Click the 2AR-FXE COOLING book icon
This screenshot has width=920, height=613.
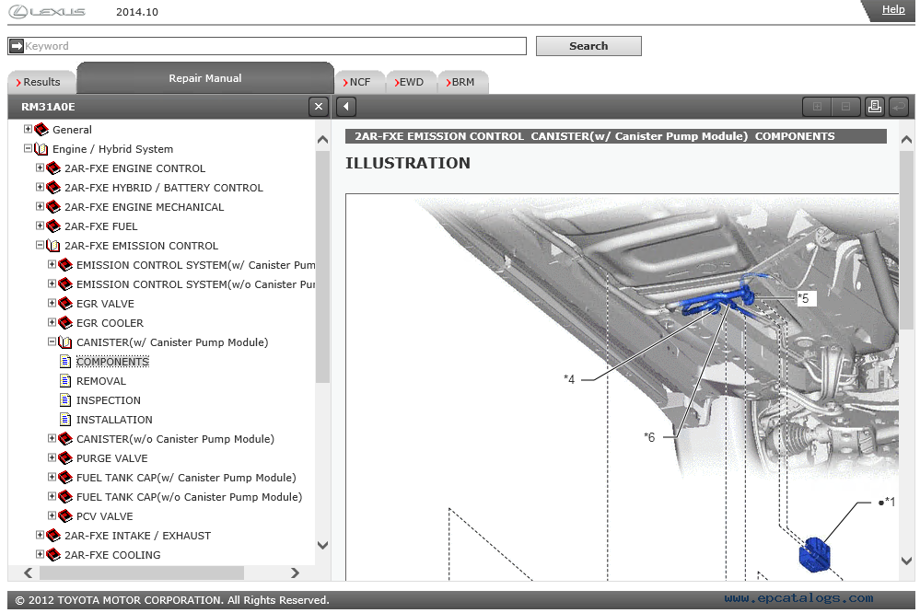click(x=53, y=555)
